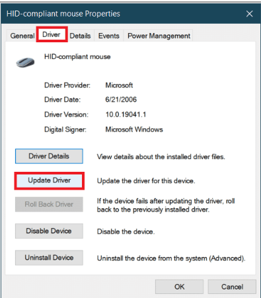Click 'Update the driver for this device.' text

click(146, 181)
